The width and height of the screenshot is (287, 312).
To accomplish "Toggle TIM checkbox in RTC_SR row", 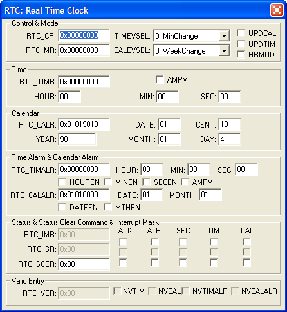I will pos(214,252).
